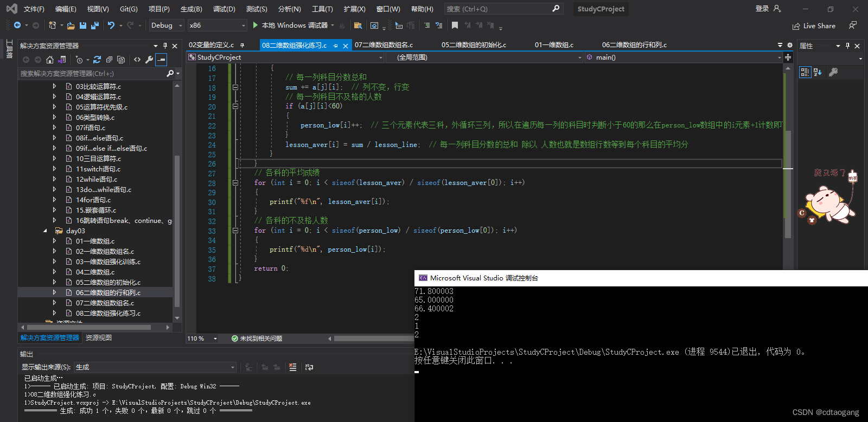The height and width of the screenshot is (422, 868).
Task: Collapse the day03 folder in tree
Action: pos(45,231)
